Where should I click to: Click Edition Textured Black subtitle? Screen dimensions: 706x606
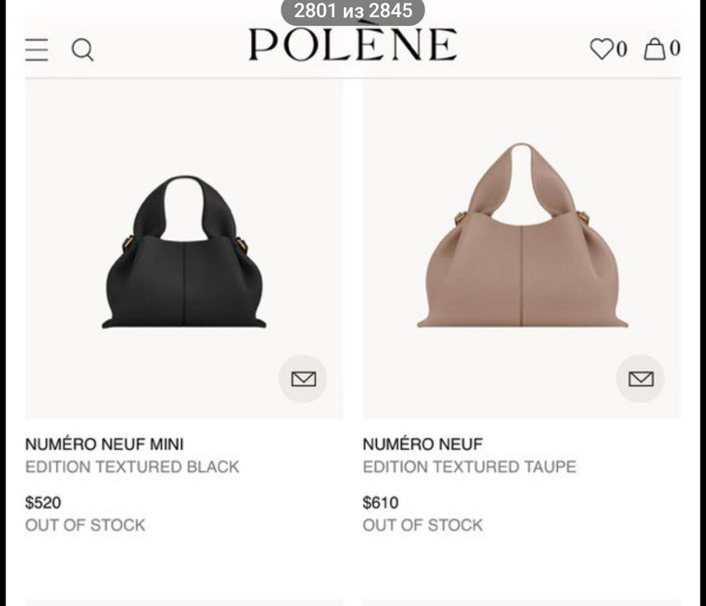click(132, 467)
